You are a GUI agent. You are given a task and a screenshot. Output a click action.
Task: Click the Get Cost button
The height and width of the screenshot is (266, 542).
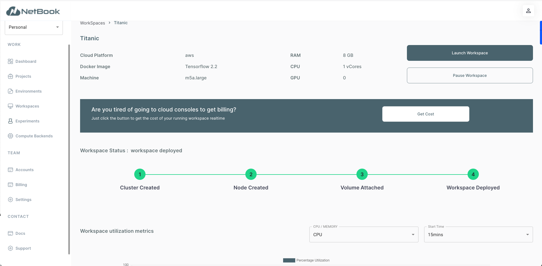coord(426,114)
